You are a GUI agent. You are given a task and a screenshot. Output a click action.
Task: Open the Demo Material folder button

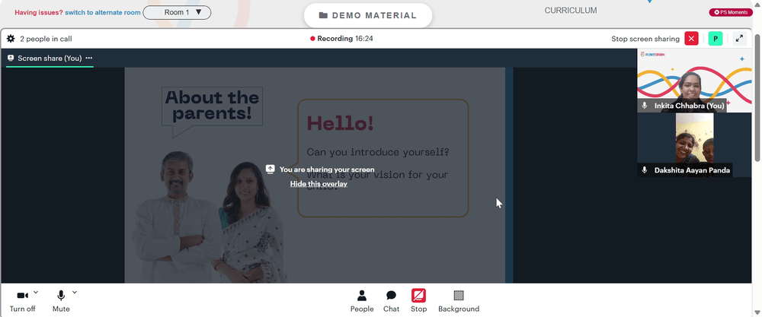[368, 15]
